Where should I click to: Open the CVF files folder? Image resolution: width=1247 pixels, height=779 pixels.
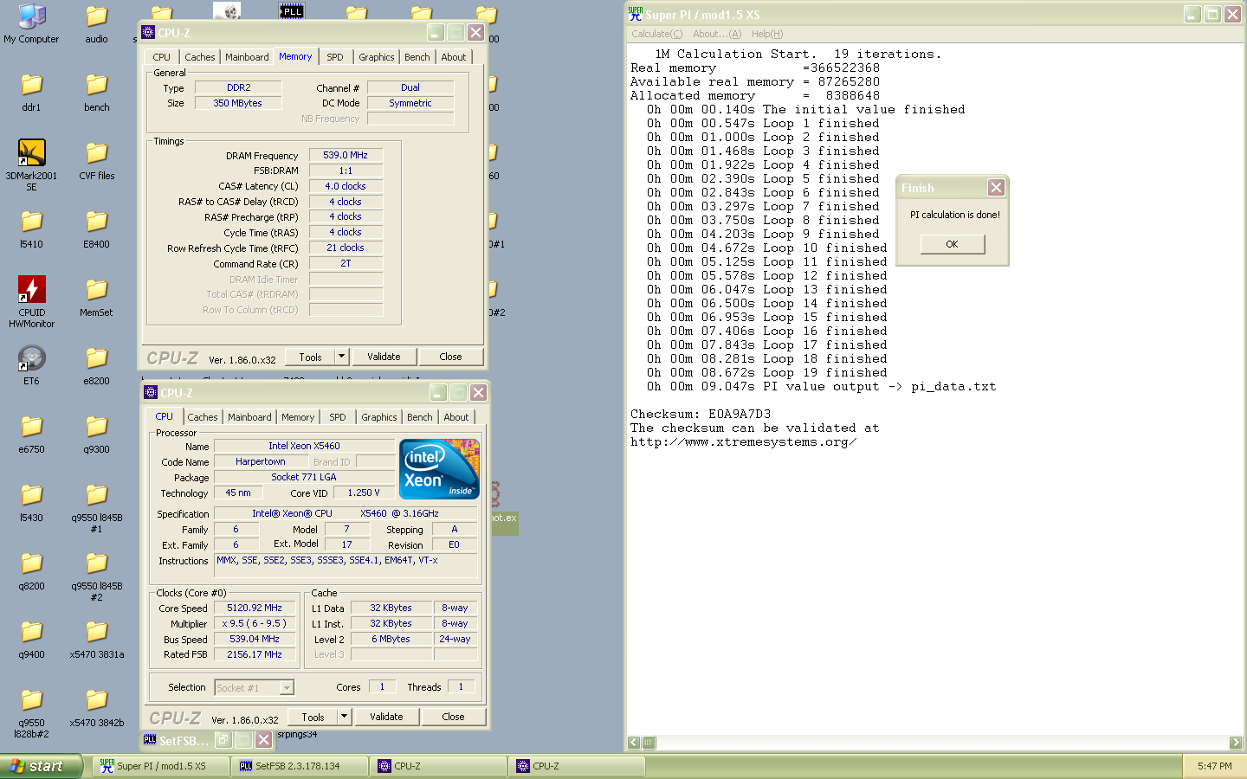96,160
